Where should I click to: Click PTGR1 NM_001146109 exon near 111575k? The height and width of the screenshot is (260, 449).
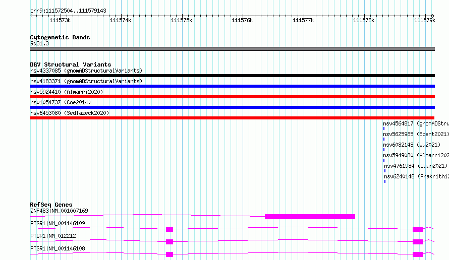(170, 229)
